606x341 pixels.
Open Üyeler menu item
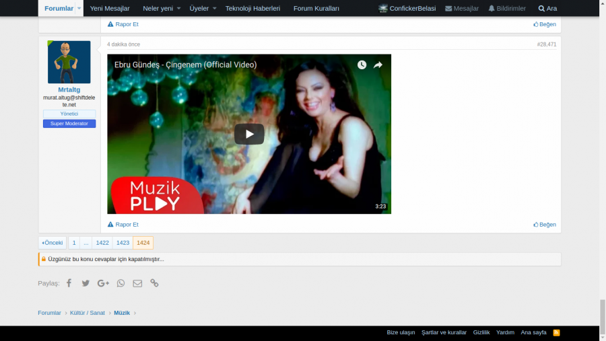(199, 8)
